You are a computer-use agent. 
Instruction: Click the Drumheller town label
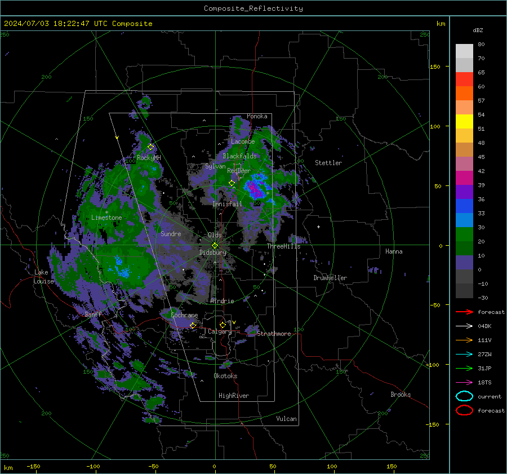click(x=330, y=278)
